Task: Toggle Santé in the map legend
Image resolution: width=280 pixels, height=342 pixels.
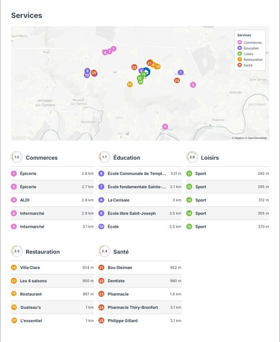Action: click(x=248, y=65)
